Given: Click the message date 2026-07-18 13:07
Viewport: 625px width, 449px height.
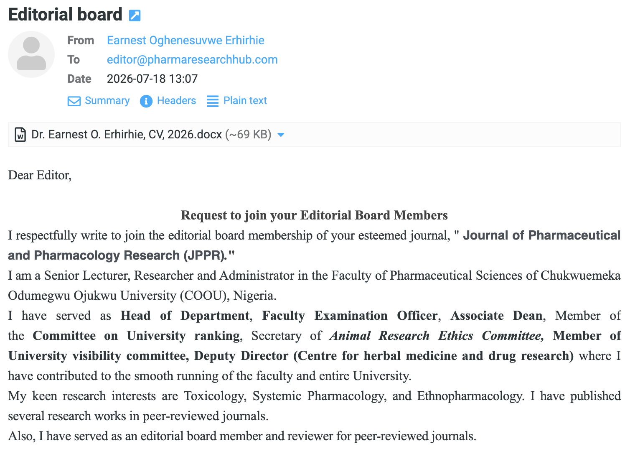Looking at the screenshot, I should click(x=152, y=79).
